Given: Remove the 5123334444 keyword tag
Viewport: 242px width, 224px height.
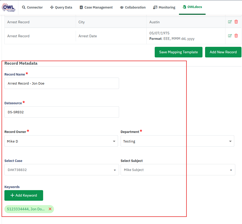Looking at the screenshot, I should click(x=50, y=209).
